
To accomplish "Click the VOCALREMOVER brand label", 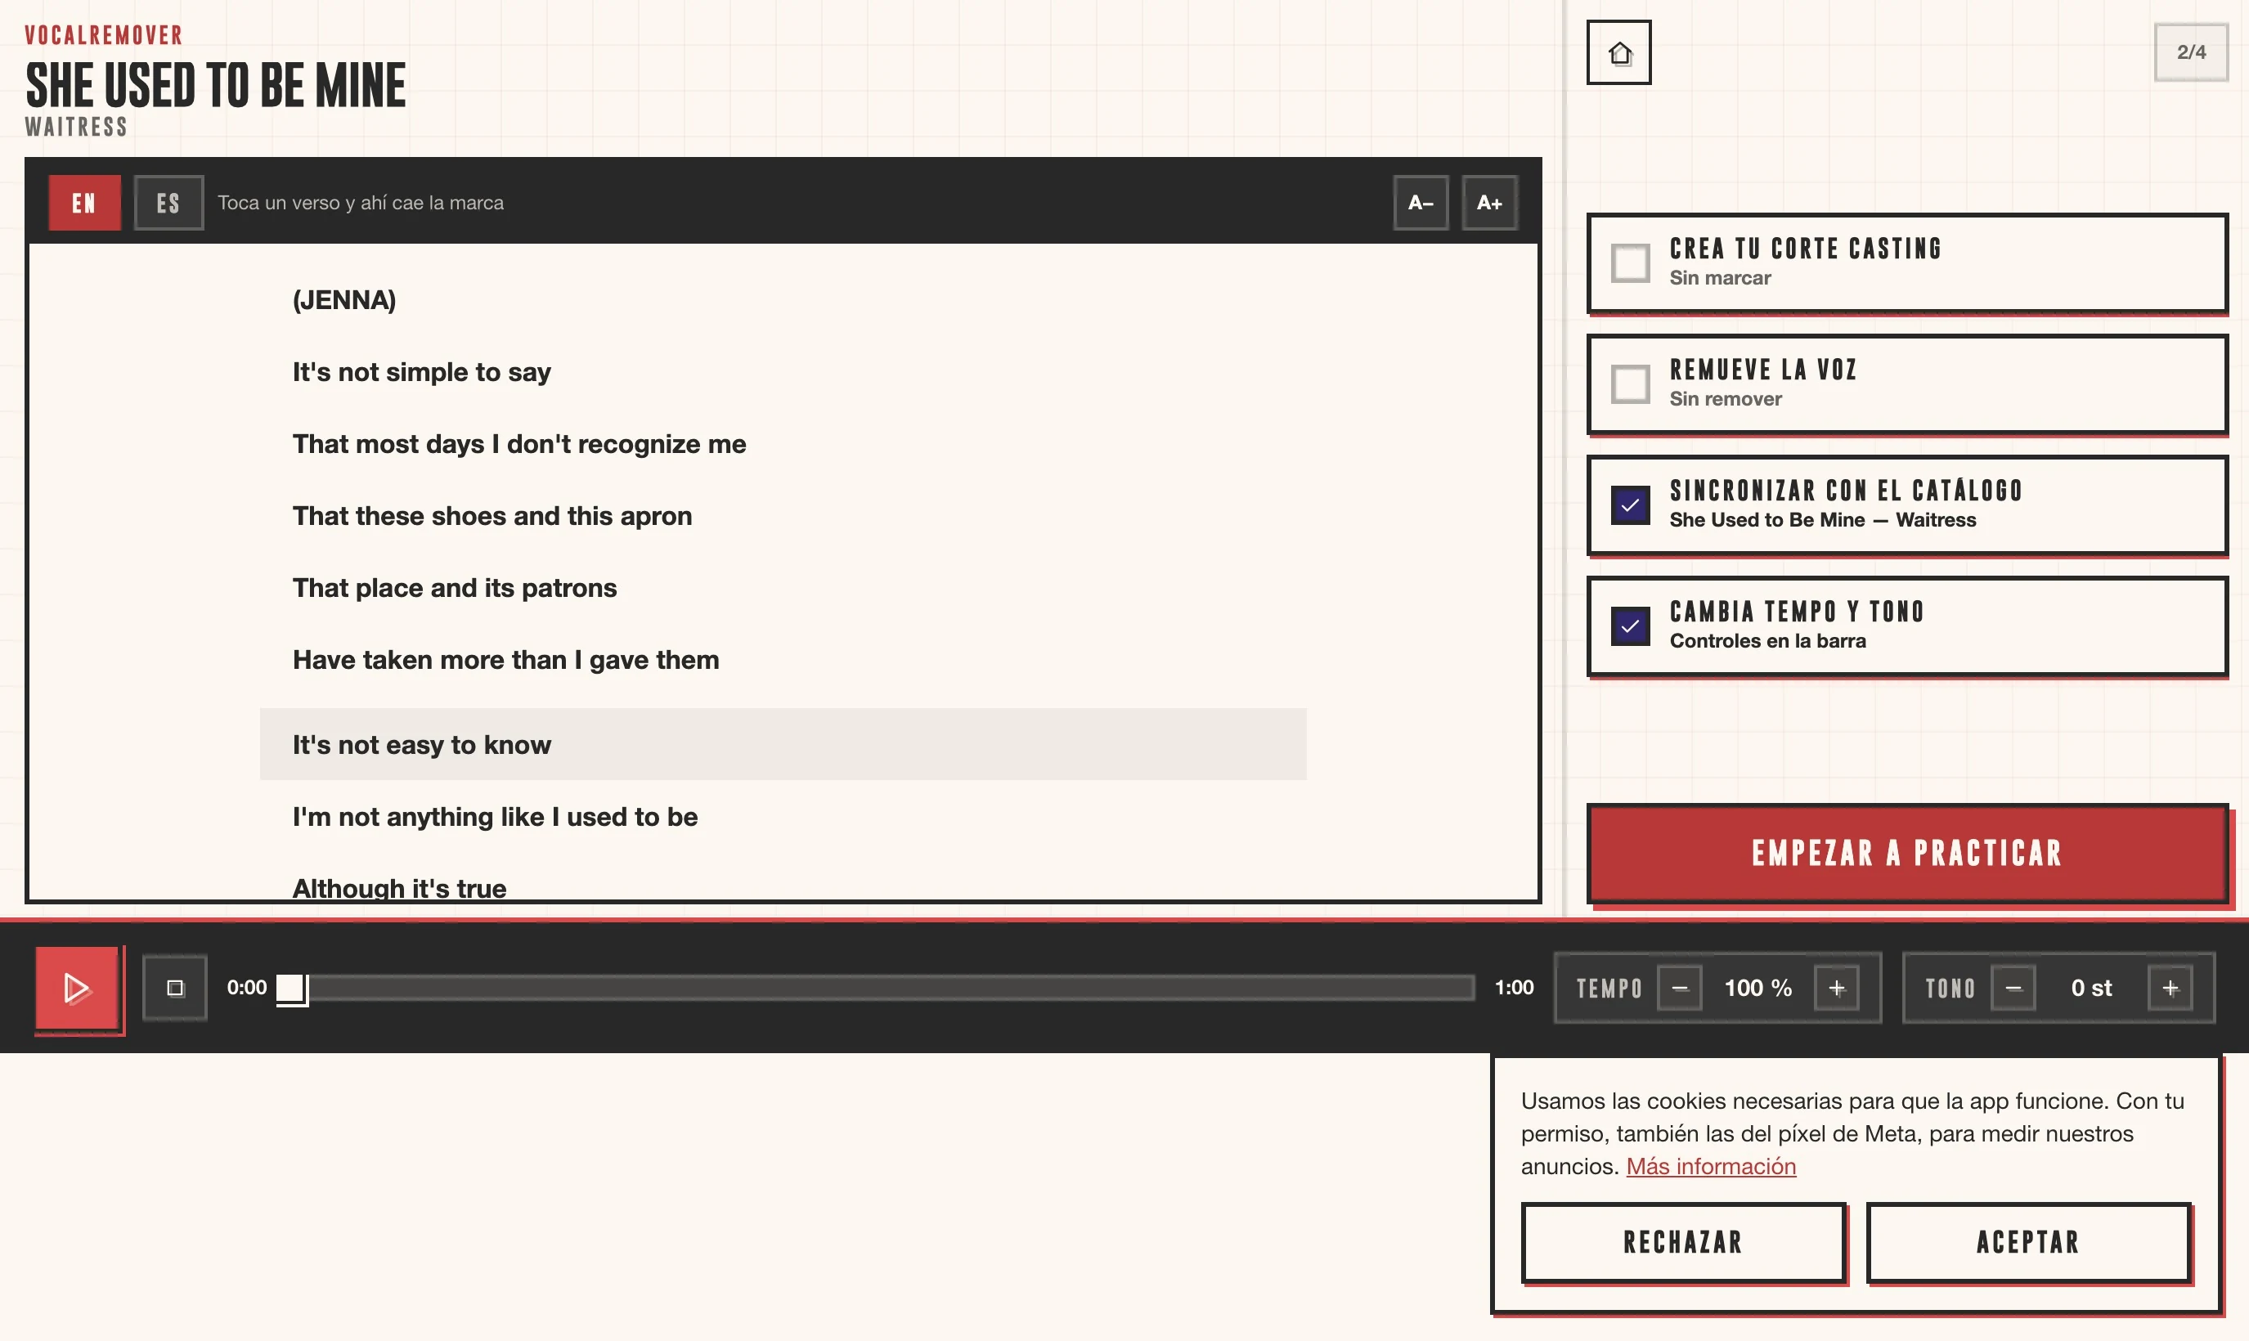I will pyautogui.click(x=104, y=35).
